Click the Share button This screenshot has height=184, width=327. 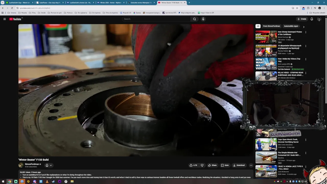[x=212, y=165]
